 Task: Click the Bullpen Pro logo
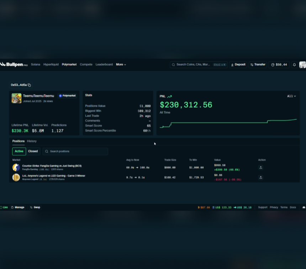click(x=14, y=64)
